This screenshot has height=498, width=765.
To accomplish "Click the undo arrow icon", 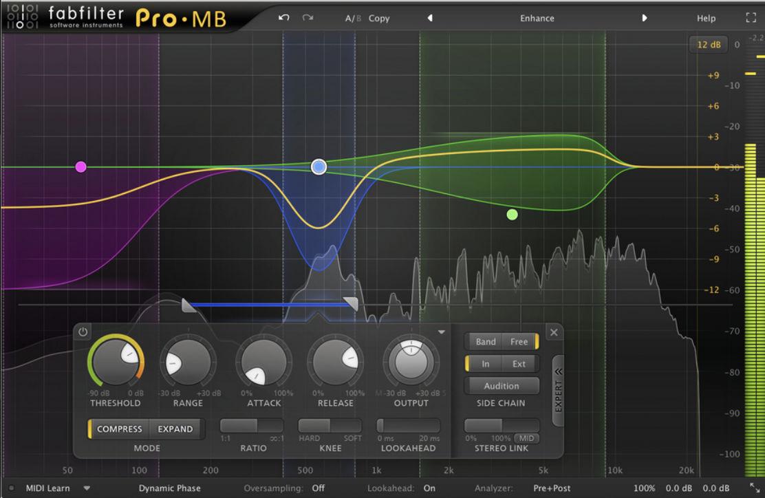I will [284, 18].
